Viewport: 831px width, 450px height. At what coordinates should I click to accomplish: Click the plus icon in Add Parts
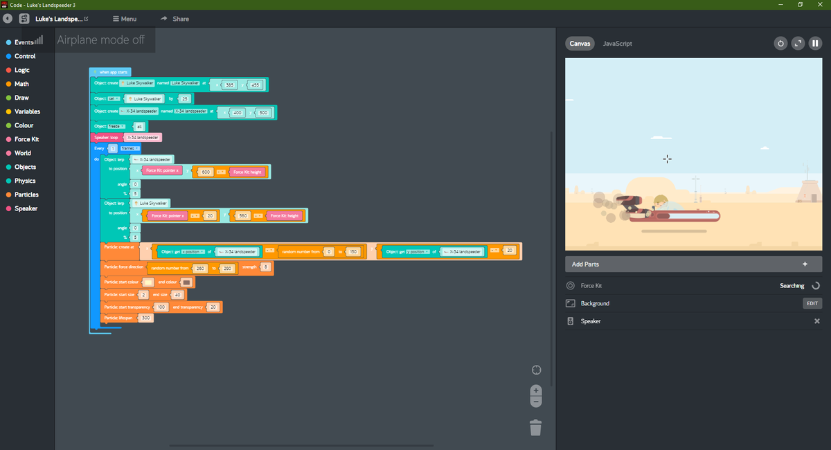tap(805, 264)
